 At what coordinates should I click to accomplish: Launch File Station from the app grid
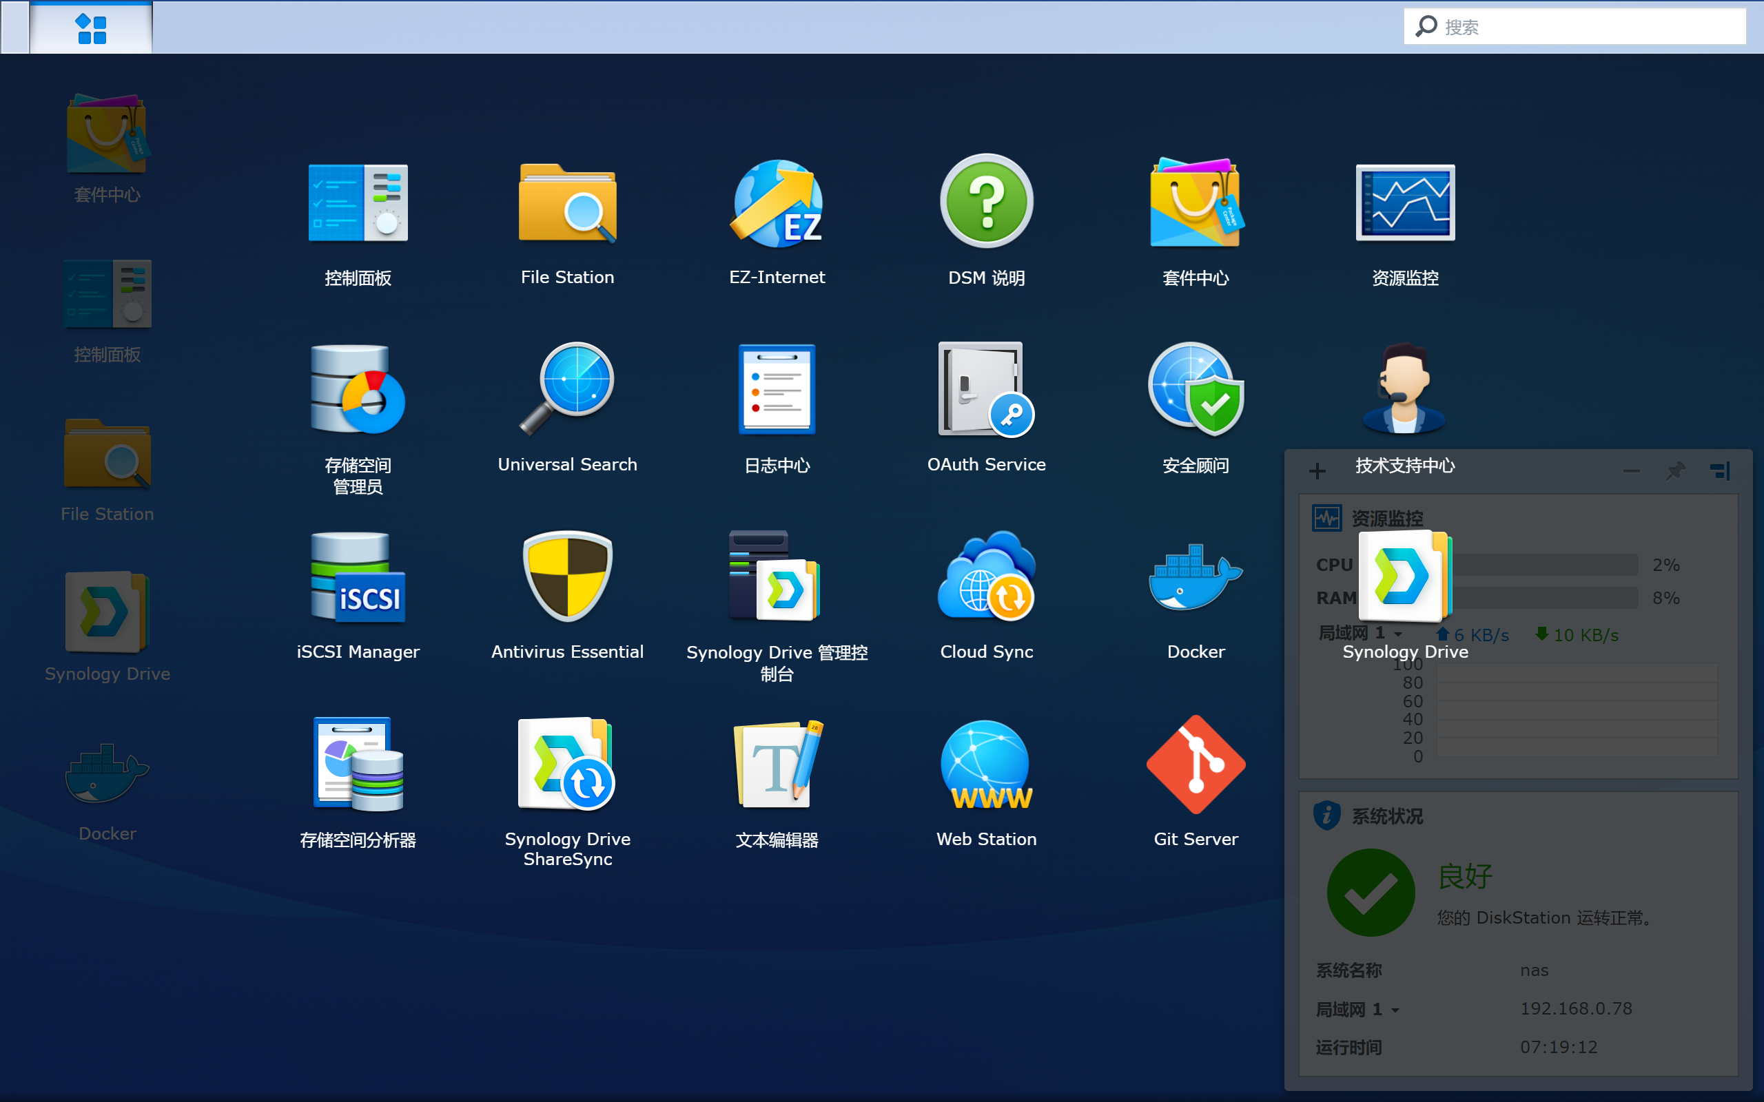(x=567, y=202)
